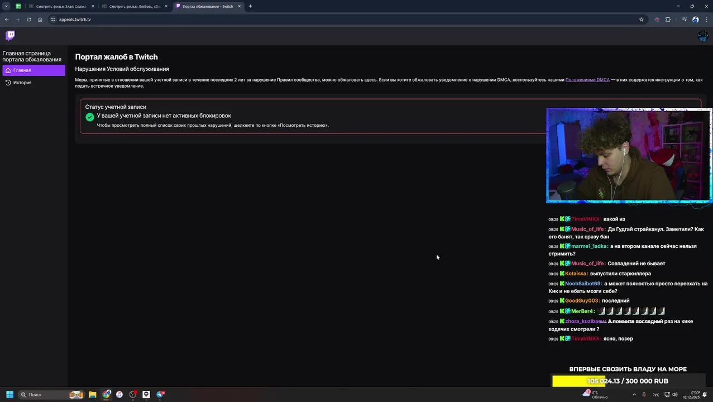
Task: Go back in the browser
Action: (7, 20)
